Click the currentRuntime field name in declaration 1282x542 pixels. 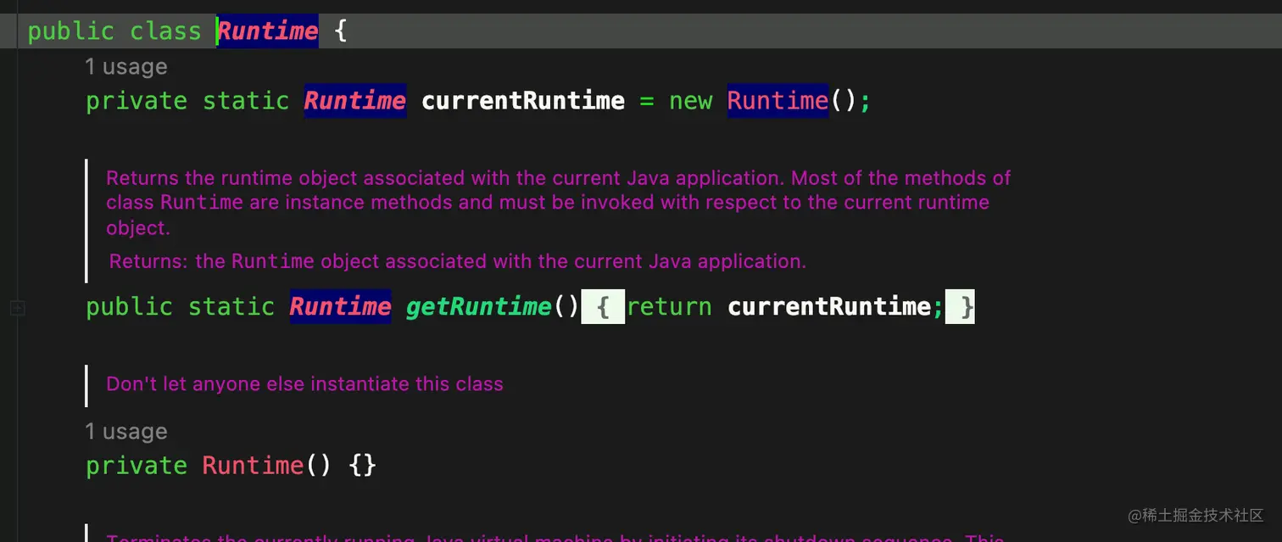[x=523, y=101]
